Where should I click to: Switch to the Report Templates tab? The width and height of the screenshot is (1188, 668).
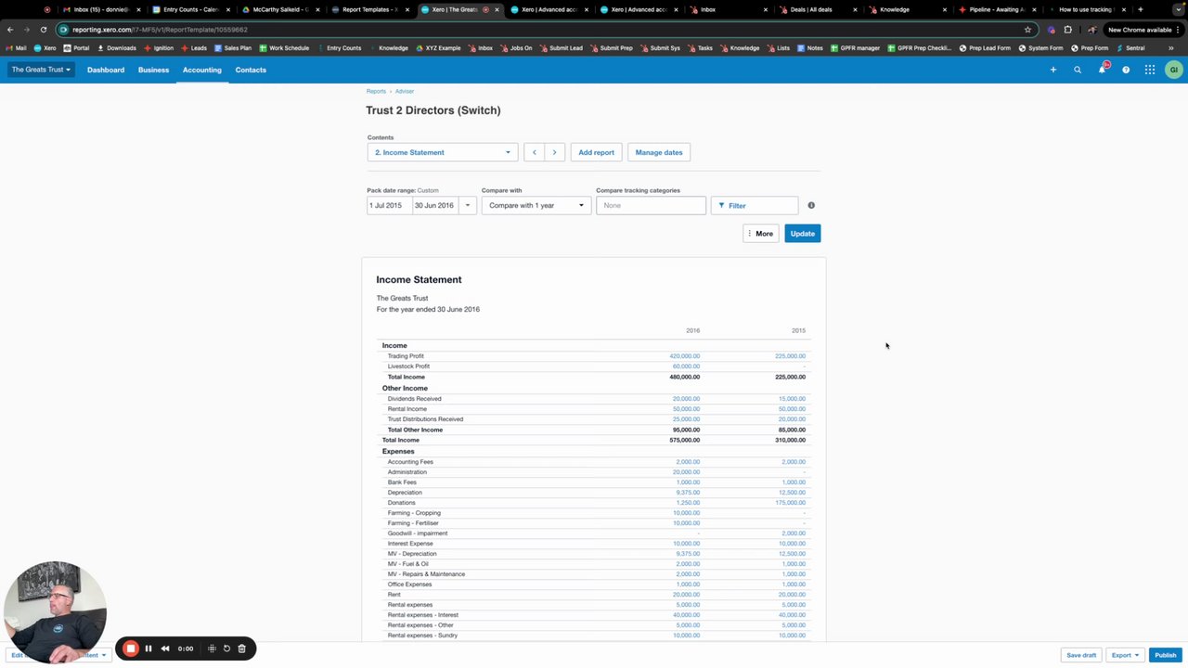pos(369,9)
